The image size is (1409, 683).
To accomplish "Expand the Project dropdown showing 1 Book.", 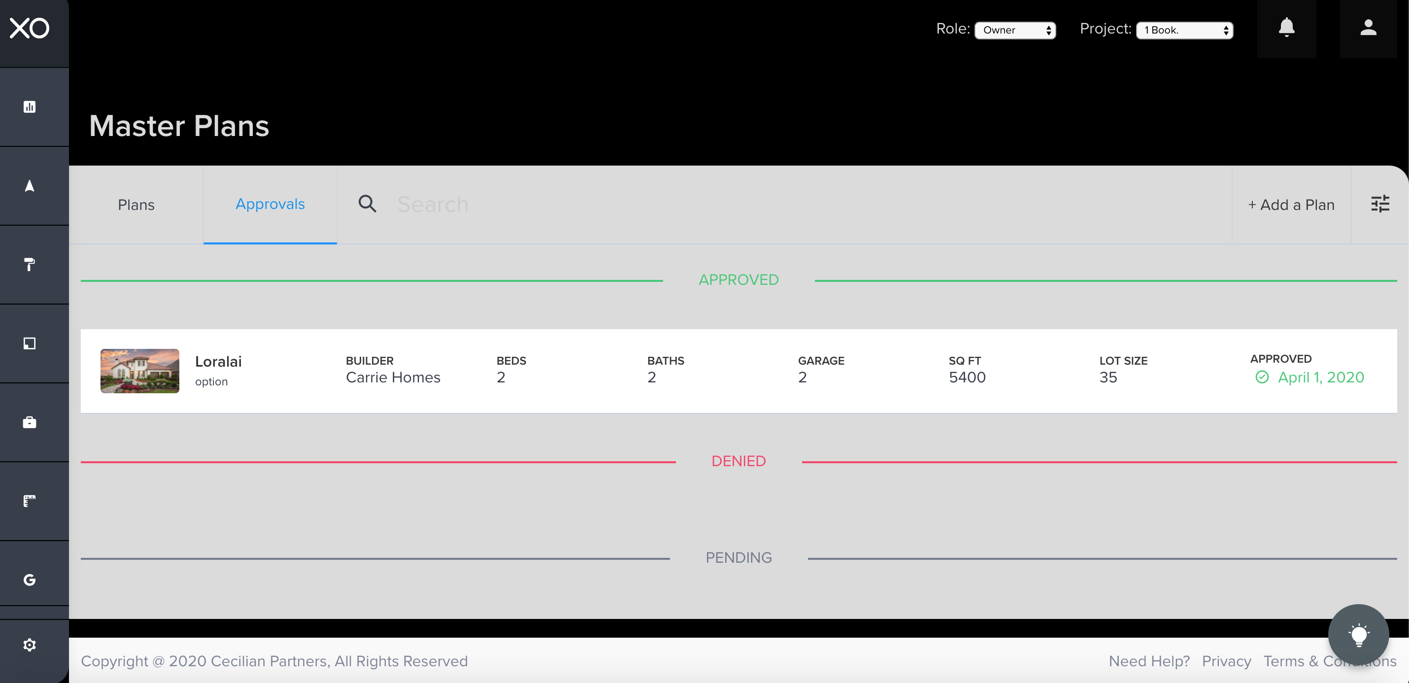I will coord(1184,30).
